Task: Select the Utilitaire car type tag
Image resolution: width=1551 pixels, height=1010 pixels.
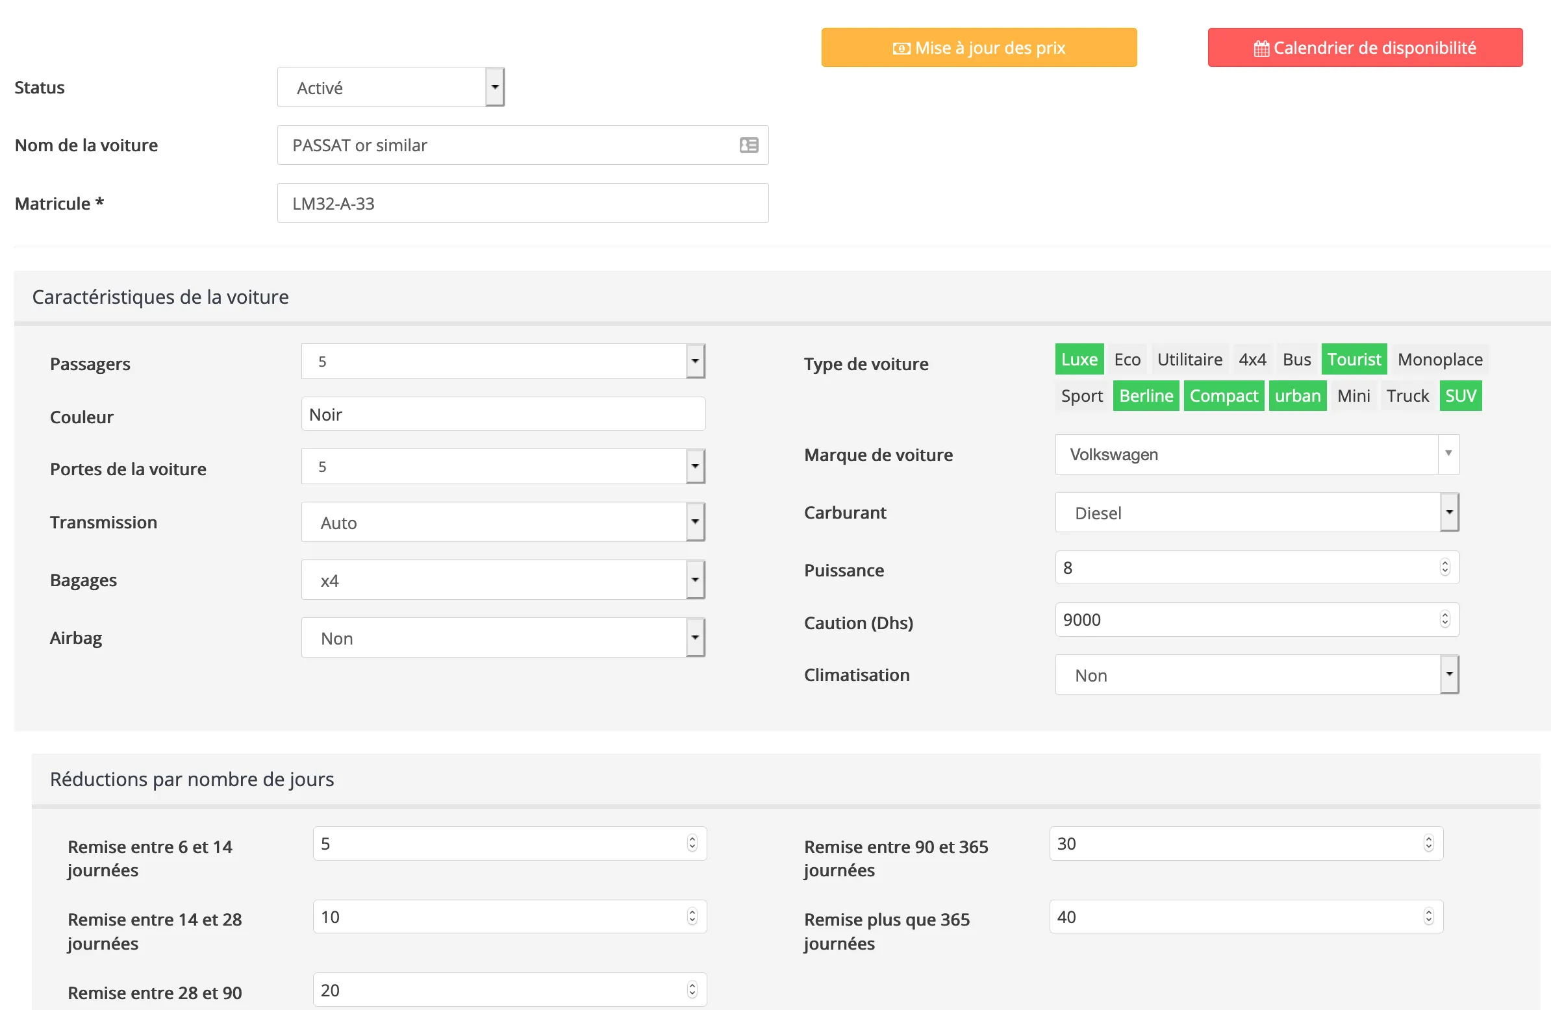Action: coord(1190,360)
